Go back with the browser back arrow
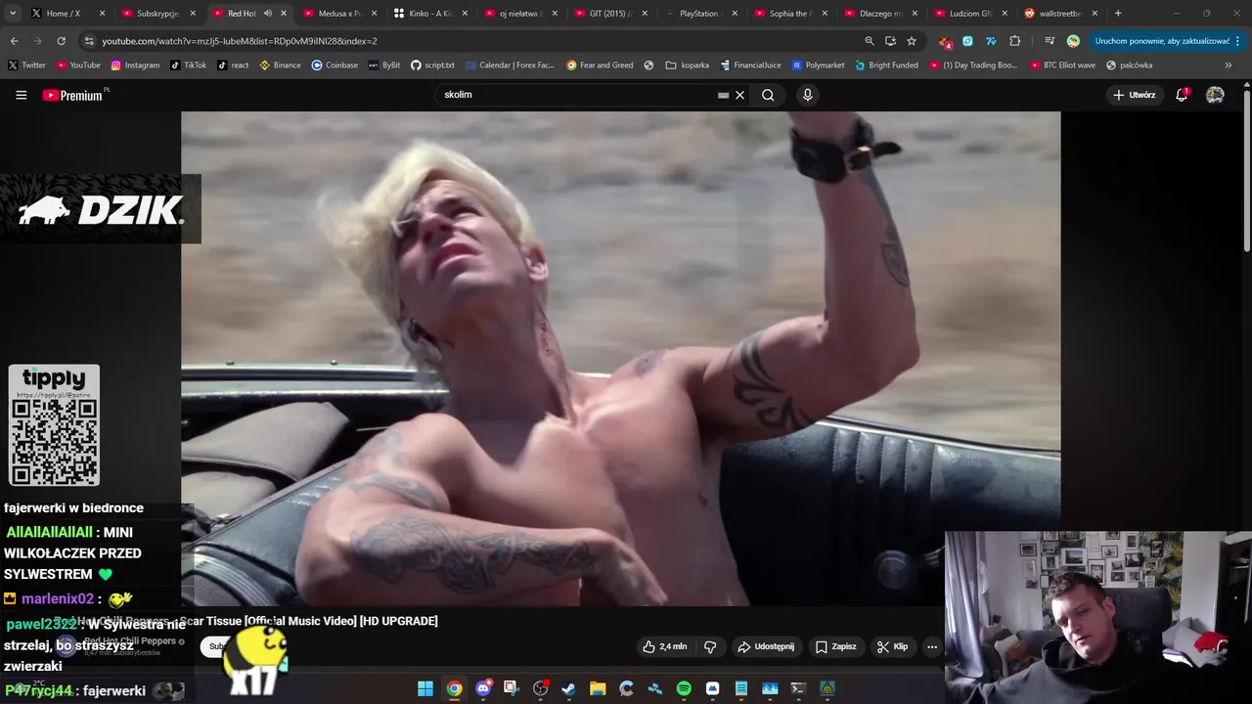Screen dimensions: 1252x704 point(14,41)
